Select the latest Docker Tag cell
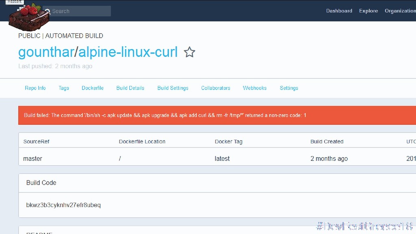 (x=222, y=159)
